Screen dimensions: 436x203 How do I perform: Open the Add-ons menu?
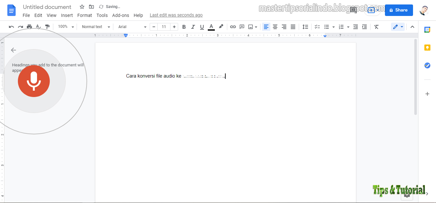[121, 15]
